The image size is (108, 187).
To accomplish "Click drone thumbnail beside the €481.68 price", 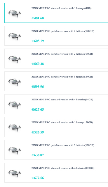I will (15, 13).
